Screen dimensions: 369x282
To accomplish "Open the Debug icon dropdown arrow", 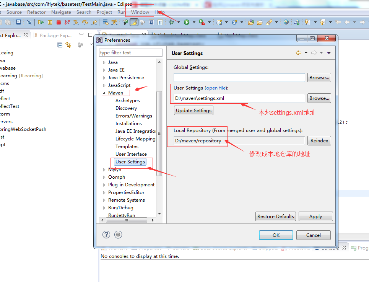I will pos(179,22).
